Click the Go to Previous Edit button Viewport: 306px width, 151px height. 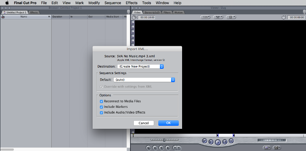click(x=205, y=141)
